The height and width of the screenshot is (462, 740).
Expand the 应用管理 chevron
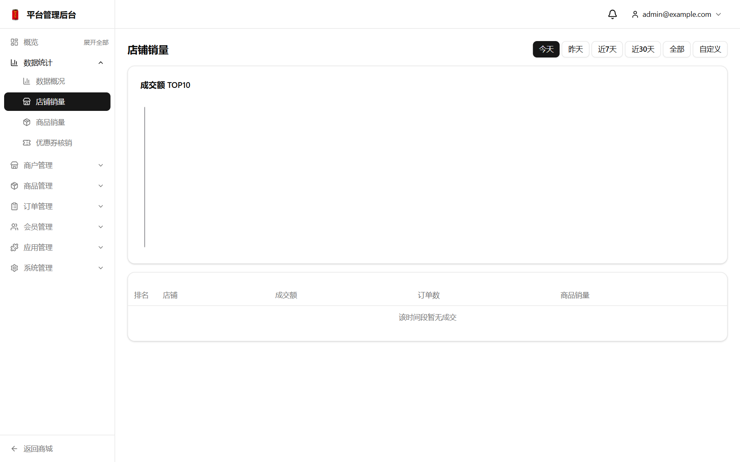coord(101,248)
